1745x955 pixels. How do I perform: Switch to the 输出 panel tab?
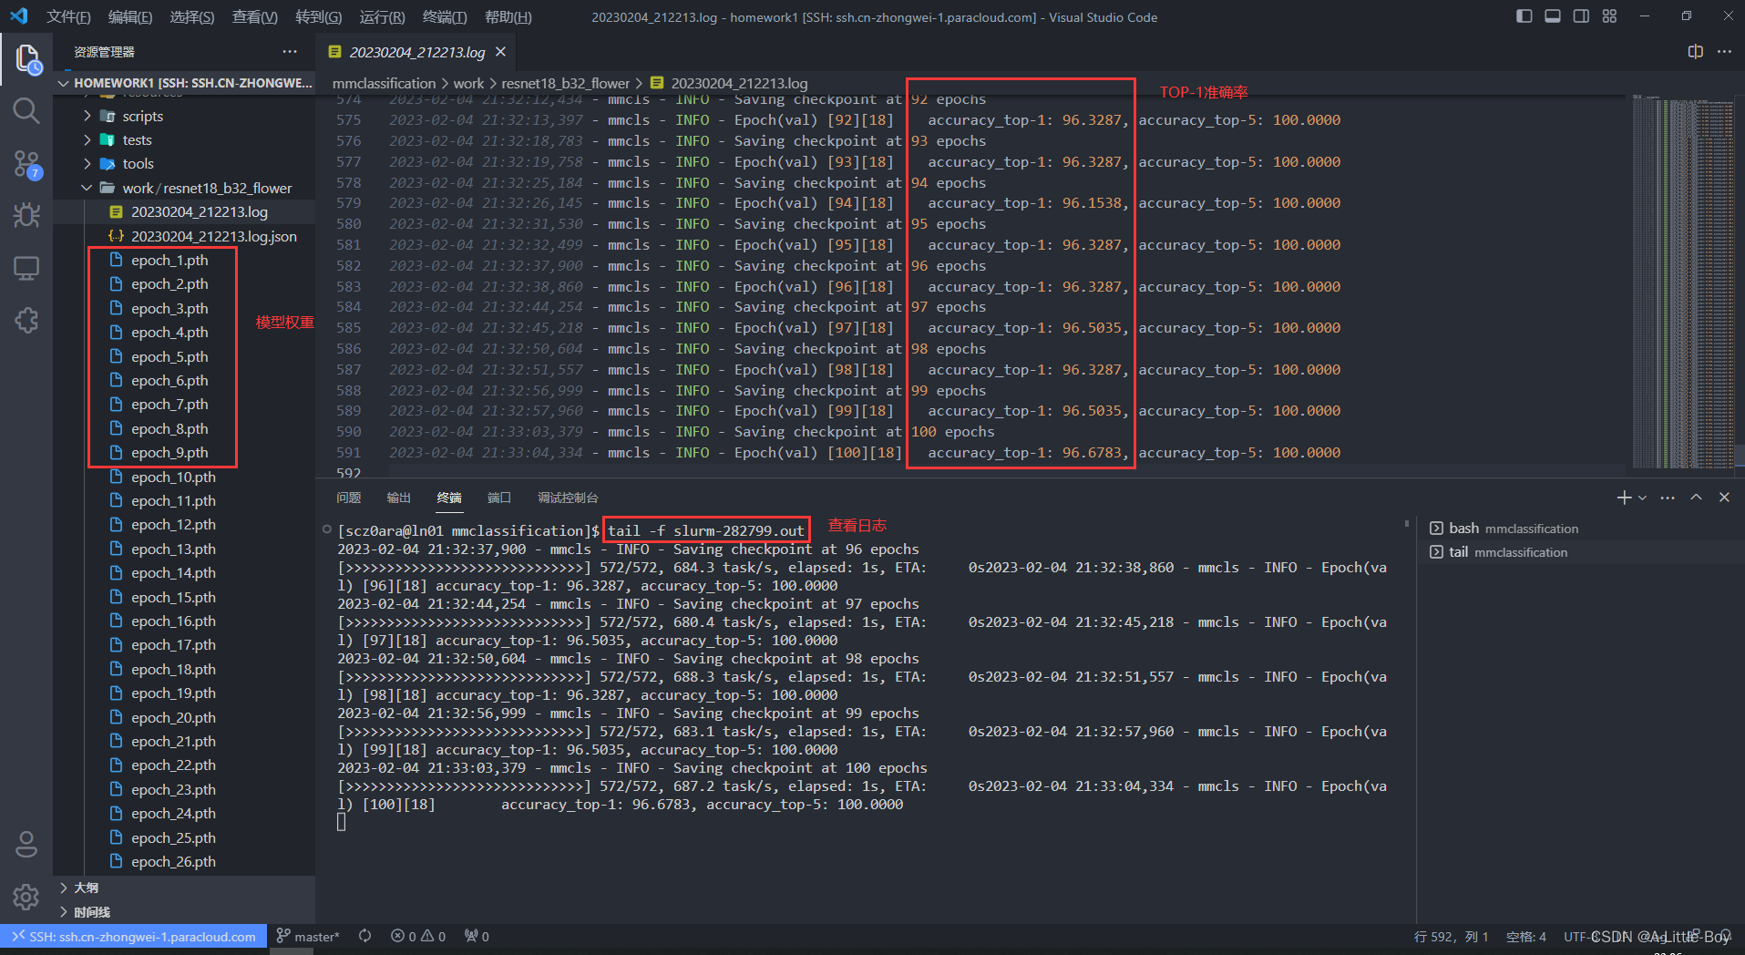tap(398, 498)
